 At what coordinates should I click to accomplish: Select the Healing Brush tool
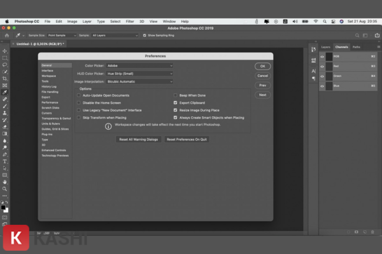click(x=4, y=99)
